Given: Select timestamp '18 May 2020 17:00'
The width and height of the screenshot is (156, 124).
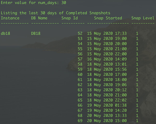Looking at the screenshot, I should [107, 75].
